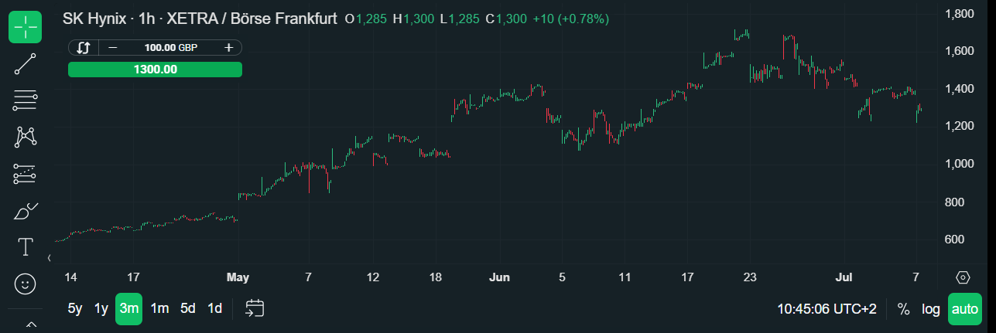
Task: Open the go to date calendar
Action: point(255,308)
